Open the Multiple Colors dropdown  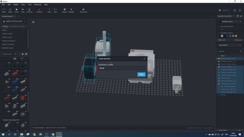230,22
